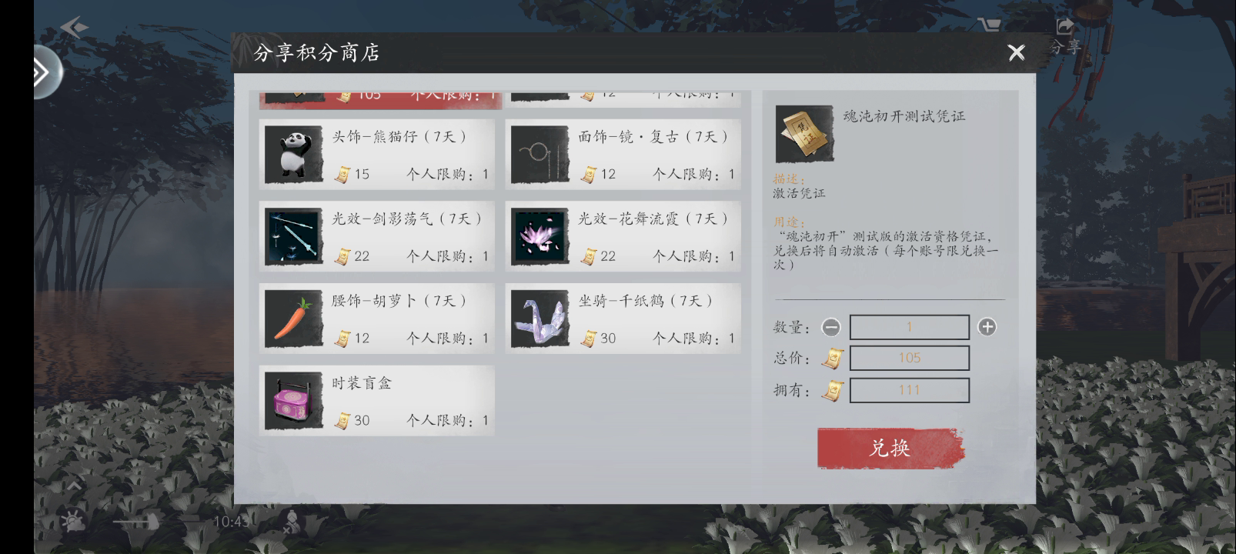Click the red 兑换 exchange button
Screen dimensions: 1236x554
click(890, 448)
